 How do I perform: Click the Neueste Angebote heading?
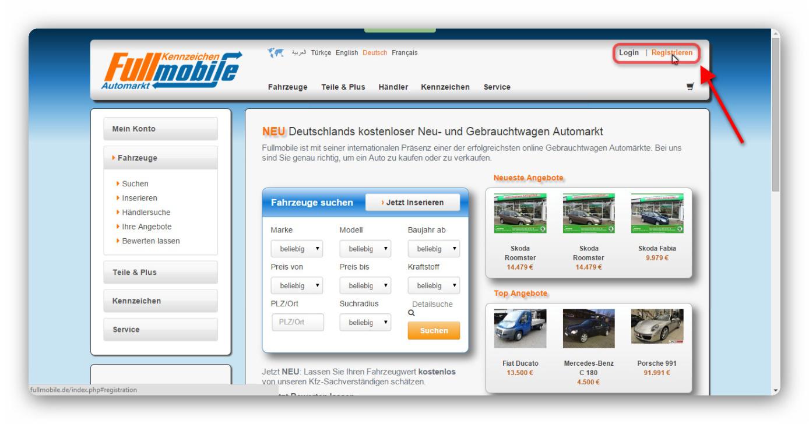click(529, 177)
